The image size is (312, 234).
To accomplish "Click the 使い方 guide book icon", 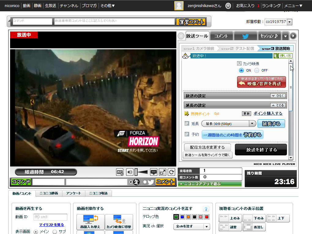I will [276, 56].
